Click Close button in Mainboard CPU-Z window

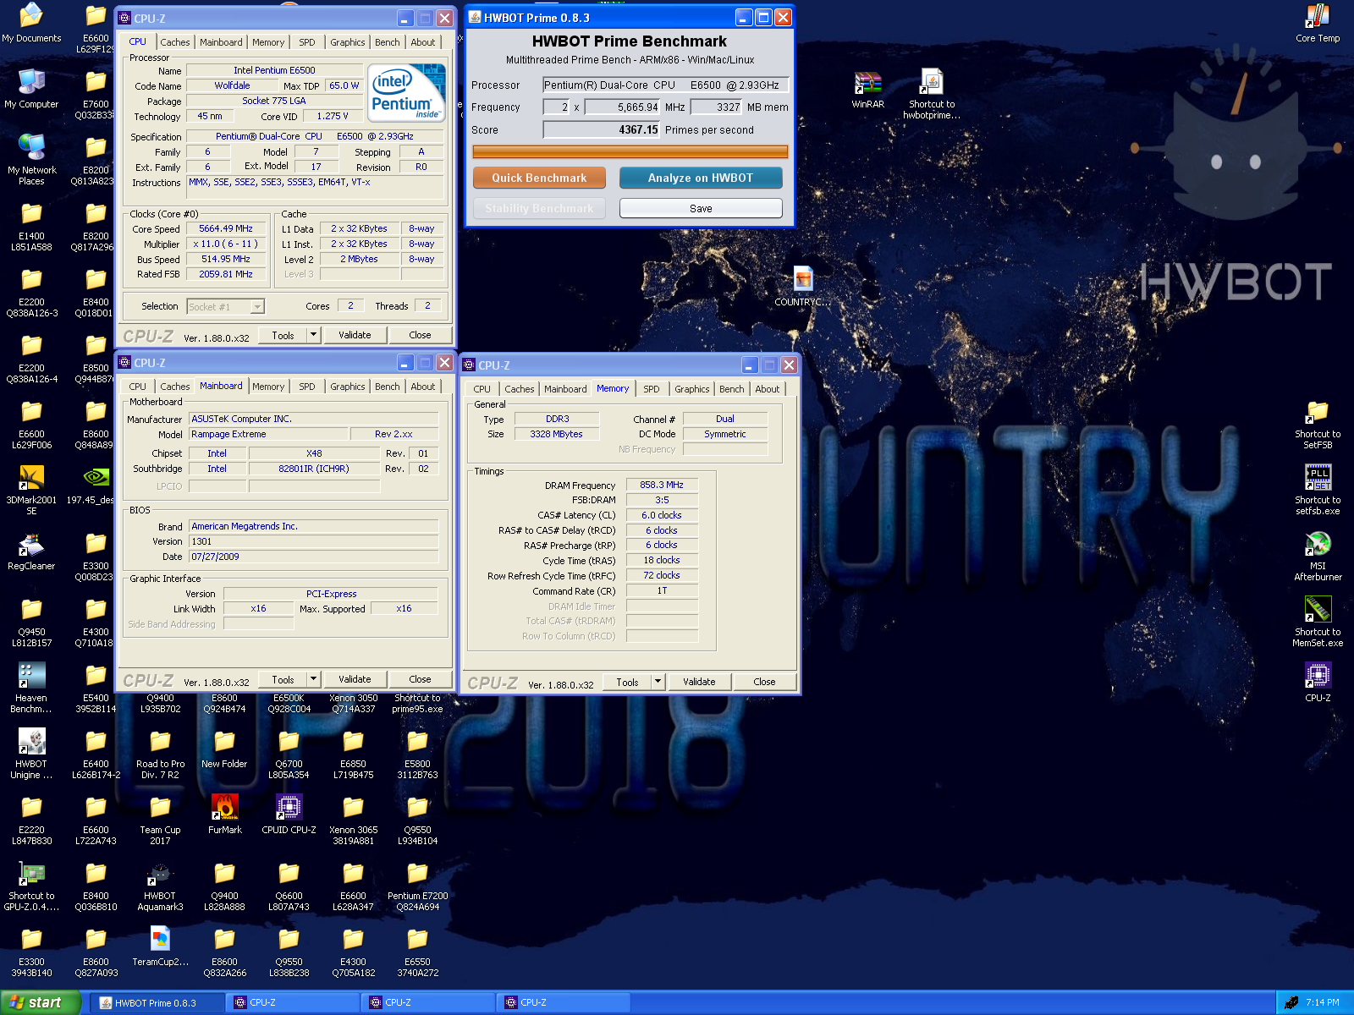[x=420, y=679]
